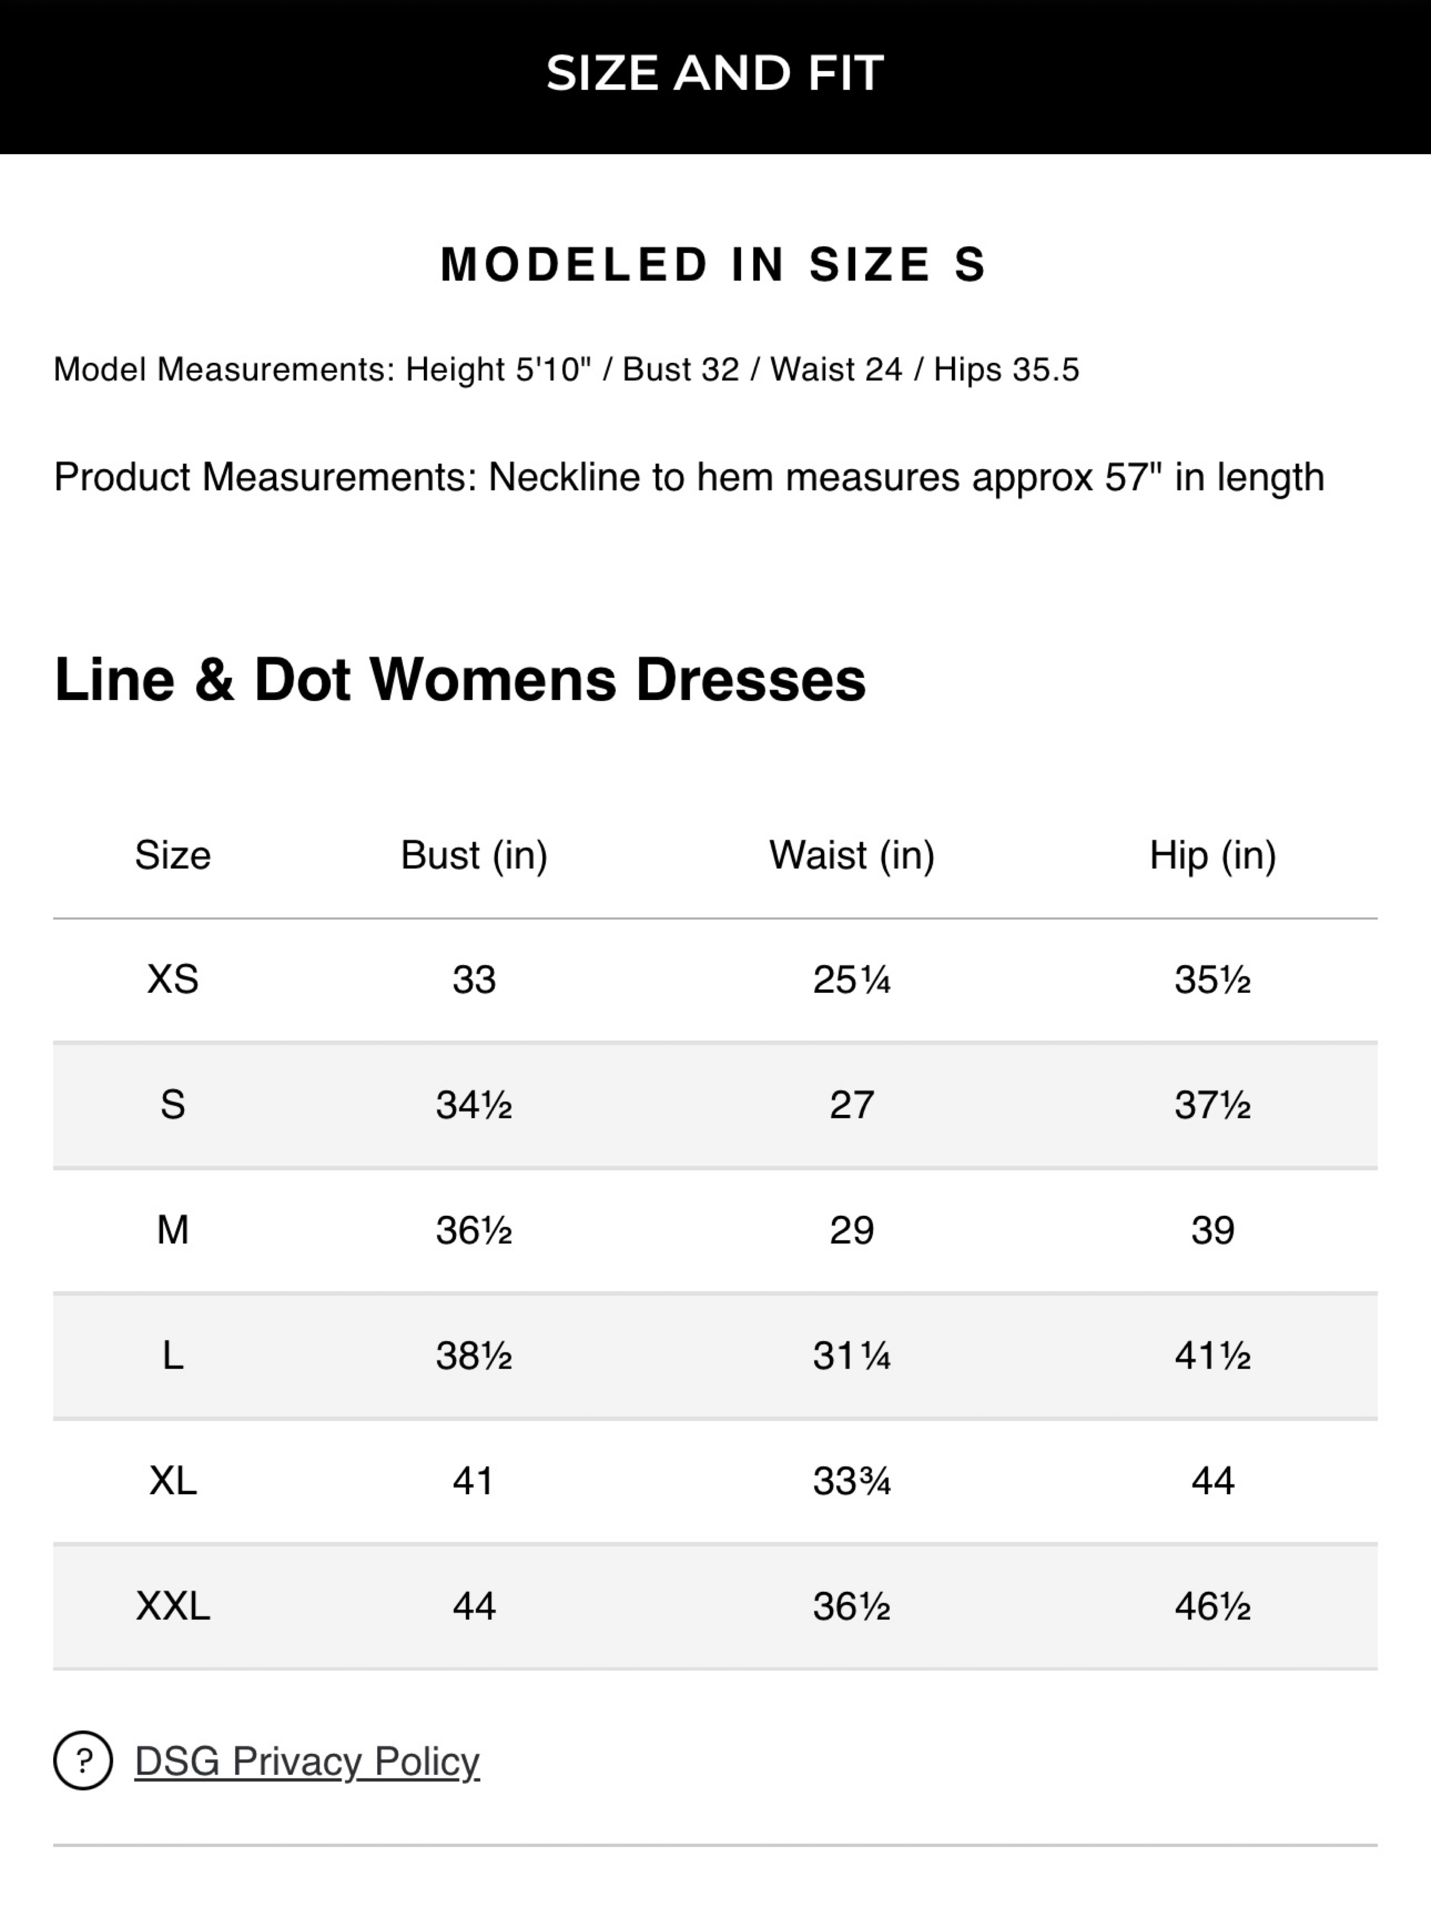Click the Product Measurements text line
The width and height of the screenshot is (1431, 1908).
[689, 477]
